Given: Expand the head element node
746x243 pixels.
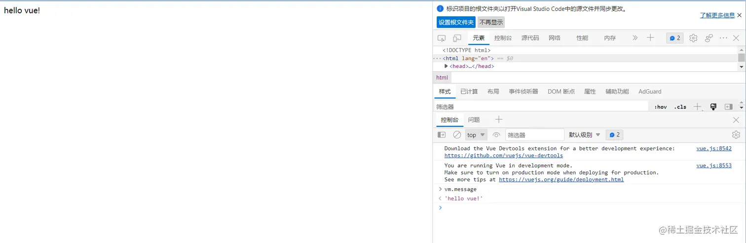Looking at the screenshot, I should [x=446, y=66].
